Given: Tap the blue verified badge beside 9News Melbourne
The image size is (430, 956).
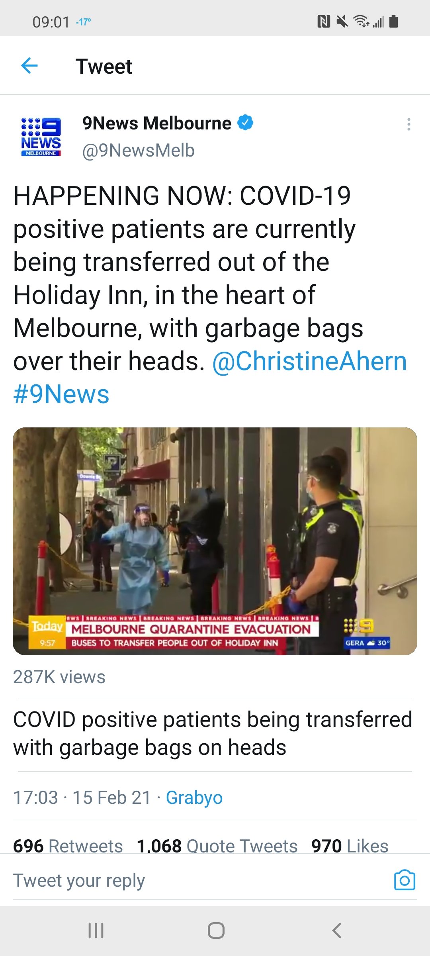Looking at the screenshot, I should coord(245,123).
